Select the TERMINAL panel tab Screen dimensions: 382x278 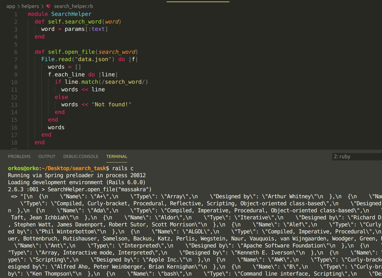117,156
